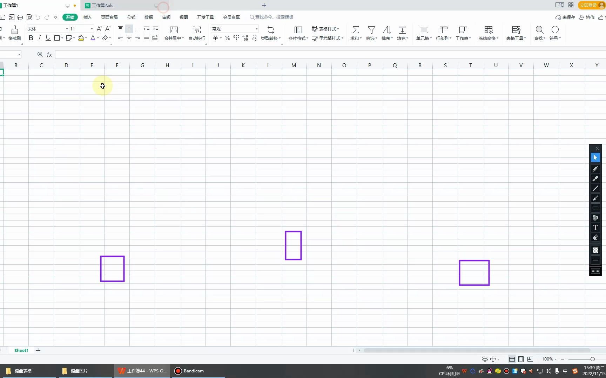Click the Symbol (符号) omega icon
The image size is (606, 378).
click(555, 30)
